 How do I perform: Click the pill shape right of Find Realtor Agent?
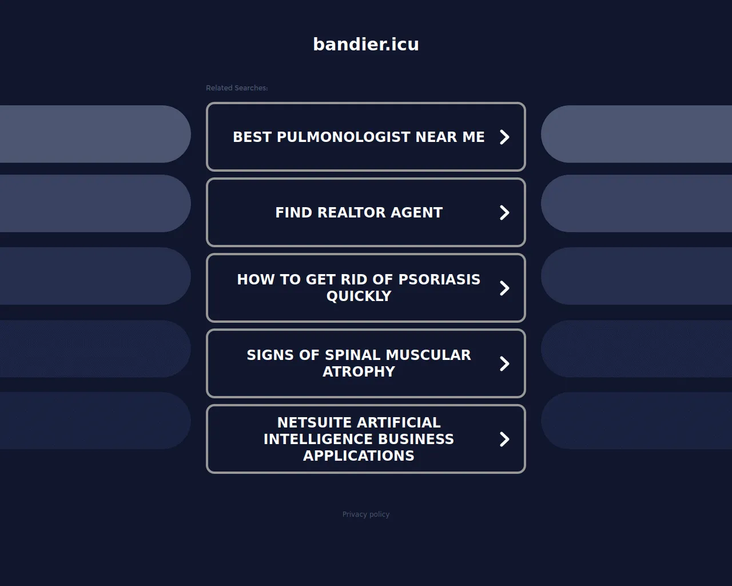pos(636,203)
